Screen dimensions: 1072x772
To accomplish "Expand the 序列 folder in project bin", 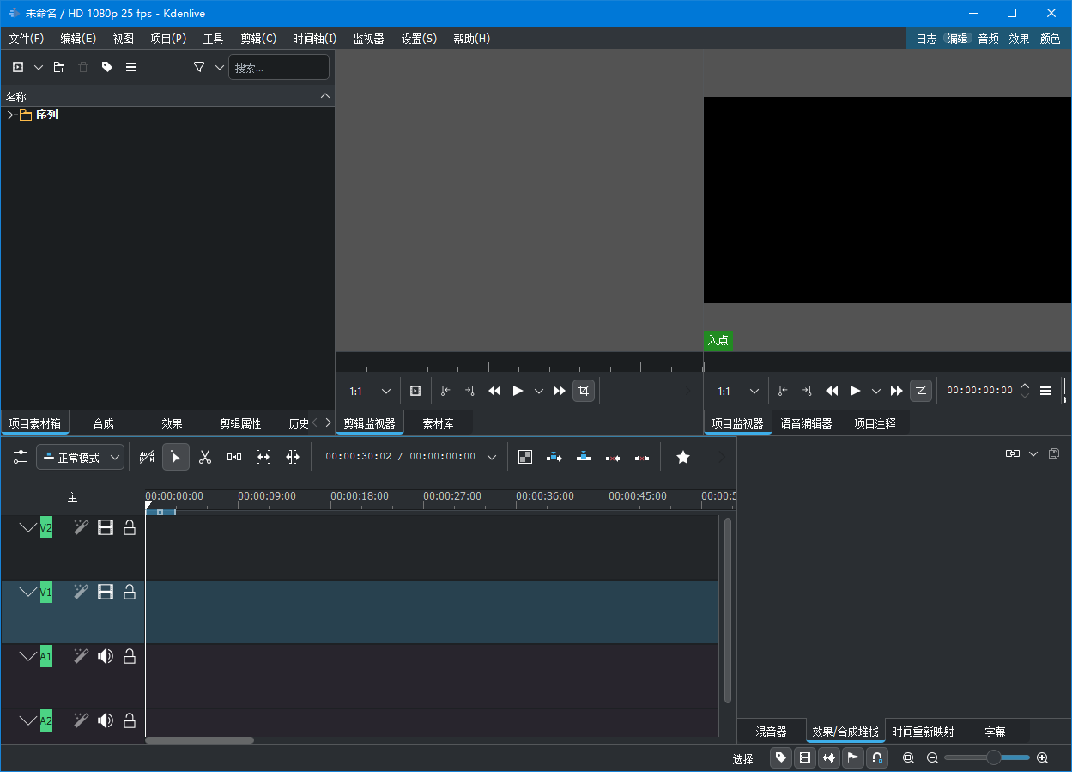I will click(10, 115).
